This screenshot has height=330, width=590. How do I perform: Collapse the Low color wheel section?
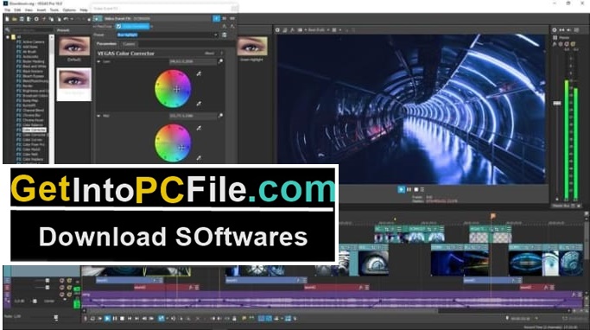pyautogui.click(x=99, y=61)
